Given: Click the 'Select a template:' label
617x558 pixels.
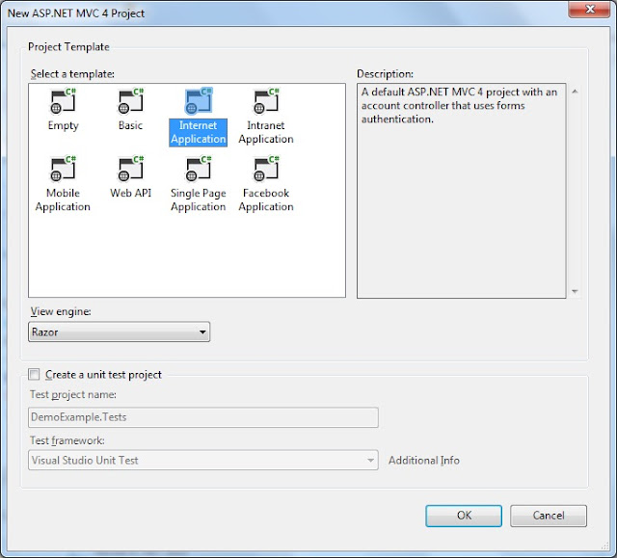Looking at the screenshot, I should coord(72,74).
